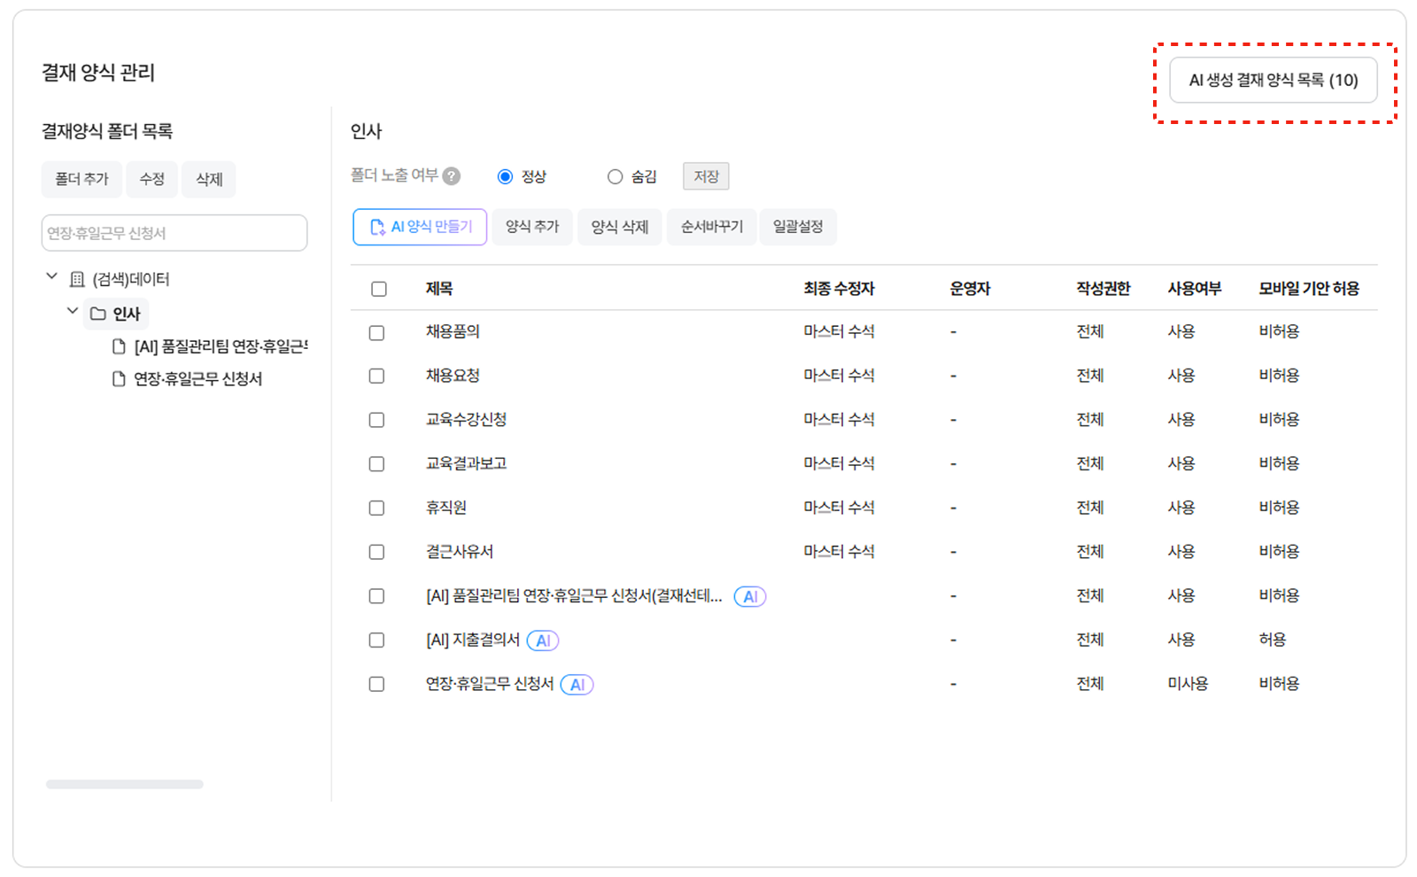The width and height of the screenshot is (1417, 877).
Task: Click the folder search input field
Action: pos(174,233)
